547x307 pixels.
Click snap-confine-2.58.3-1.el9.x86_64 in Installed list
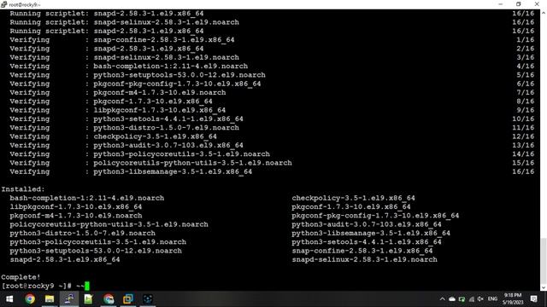click(x=362, y=251)
